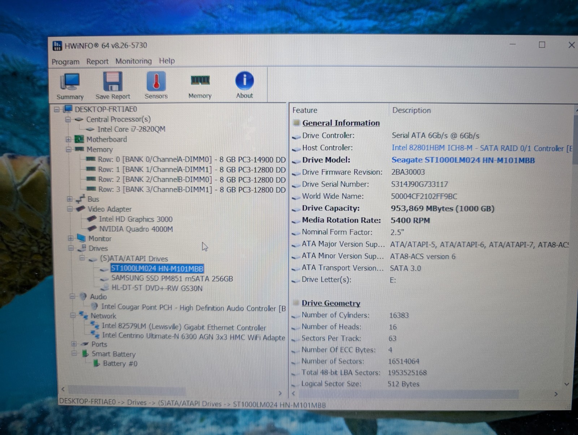Click the Save Report floppy icon
The image size is (578, 435).
coord(112,81)
